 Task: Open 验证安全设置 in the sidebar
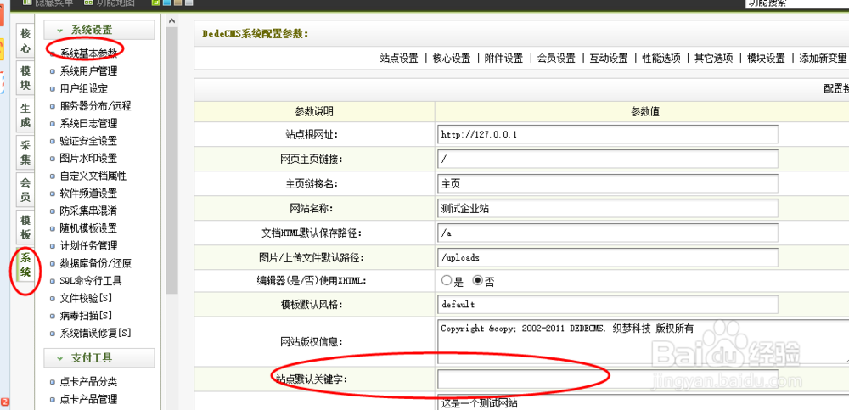[88, 141]
